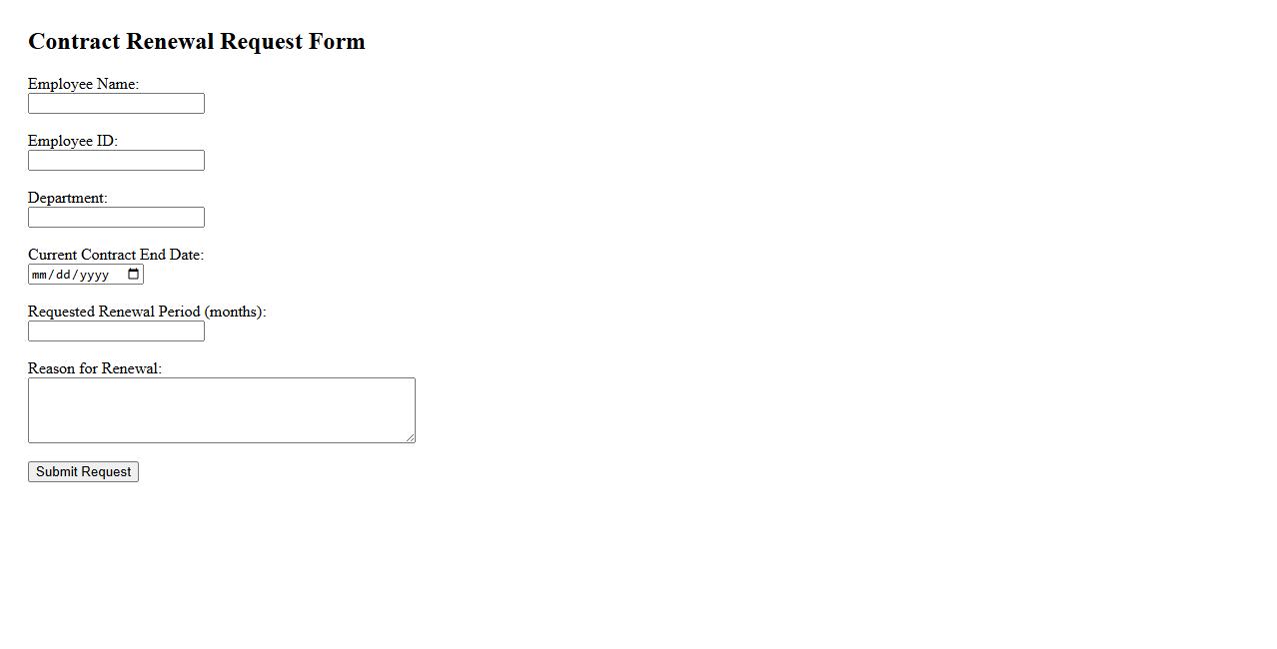Select the Department text field

pyautogui.click(x=116, y=218)
